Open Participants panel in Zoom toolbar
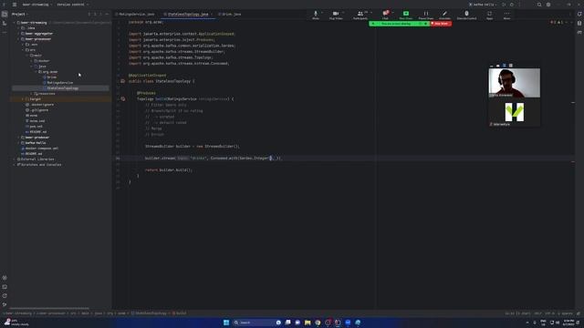The height and width of the screenshot is (328, 584). (360, 15)
